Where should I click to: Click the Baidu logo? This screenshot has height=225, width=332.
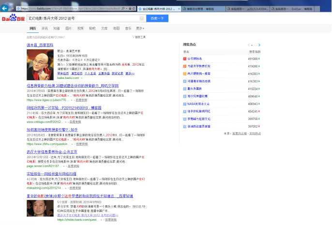[14, 18]
